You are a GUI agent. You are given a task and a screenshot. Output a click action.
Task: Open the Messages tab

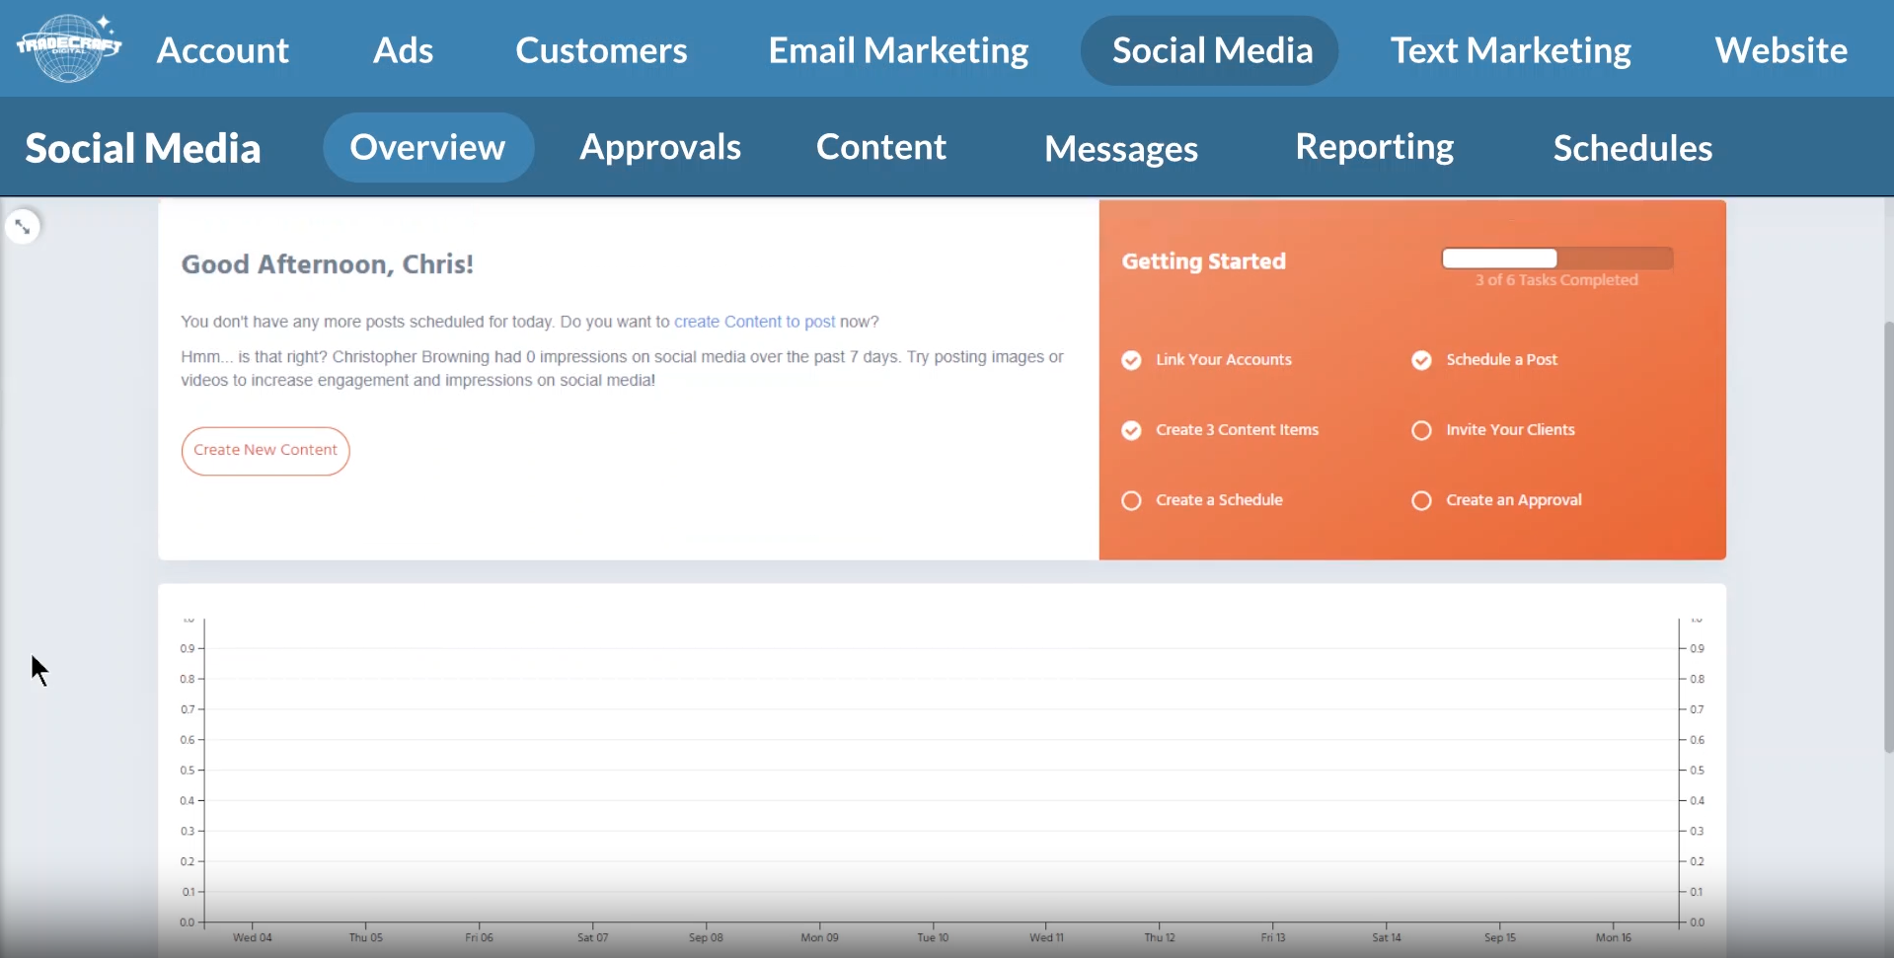[1121, 149]
